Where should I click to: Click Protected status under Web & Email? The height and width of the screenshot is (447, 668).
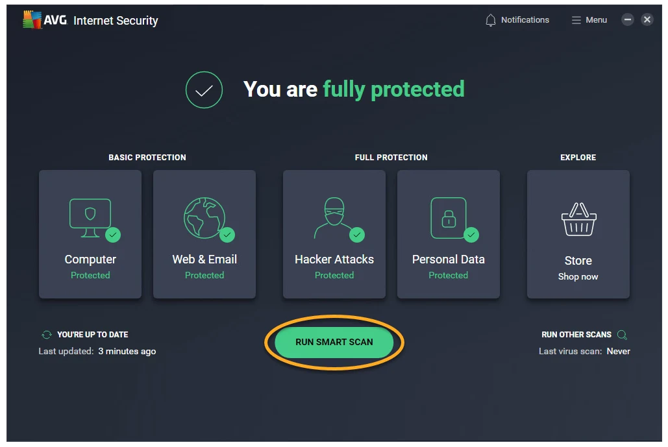pos(204,276)
